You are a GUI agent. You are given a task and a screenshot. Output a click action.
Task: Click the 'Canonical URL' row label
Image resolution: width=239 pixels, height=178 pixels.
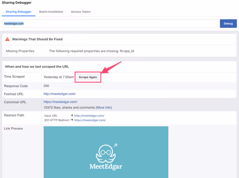[15, 102]
